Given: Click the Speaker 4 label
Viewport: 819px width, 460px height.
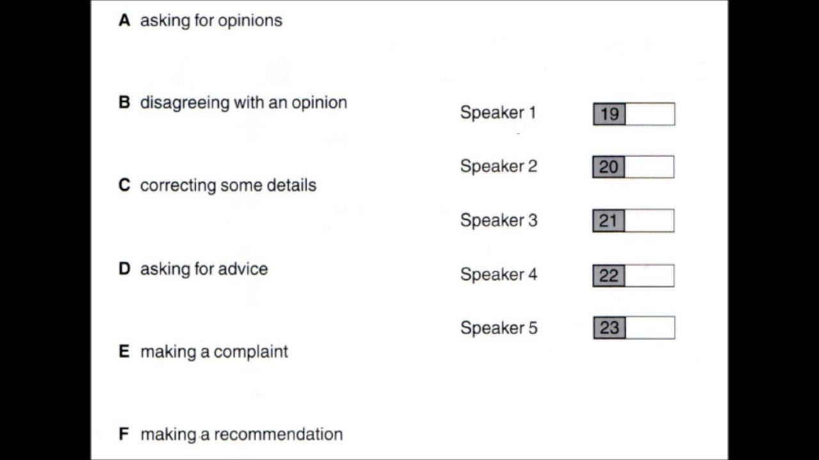Looking at the screenshot, I should (x=498, y=275).
